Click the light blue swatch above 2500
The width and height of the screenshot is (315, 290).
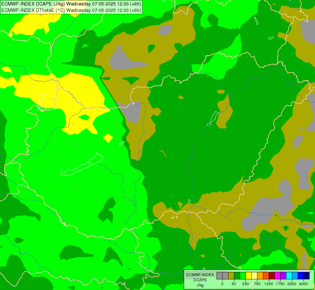tap(295, 276)
